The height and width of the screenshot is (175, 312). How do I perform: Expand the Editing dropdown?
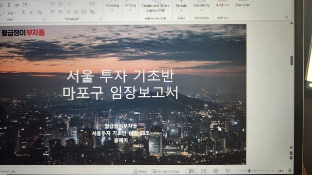coord(130,7)
